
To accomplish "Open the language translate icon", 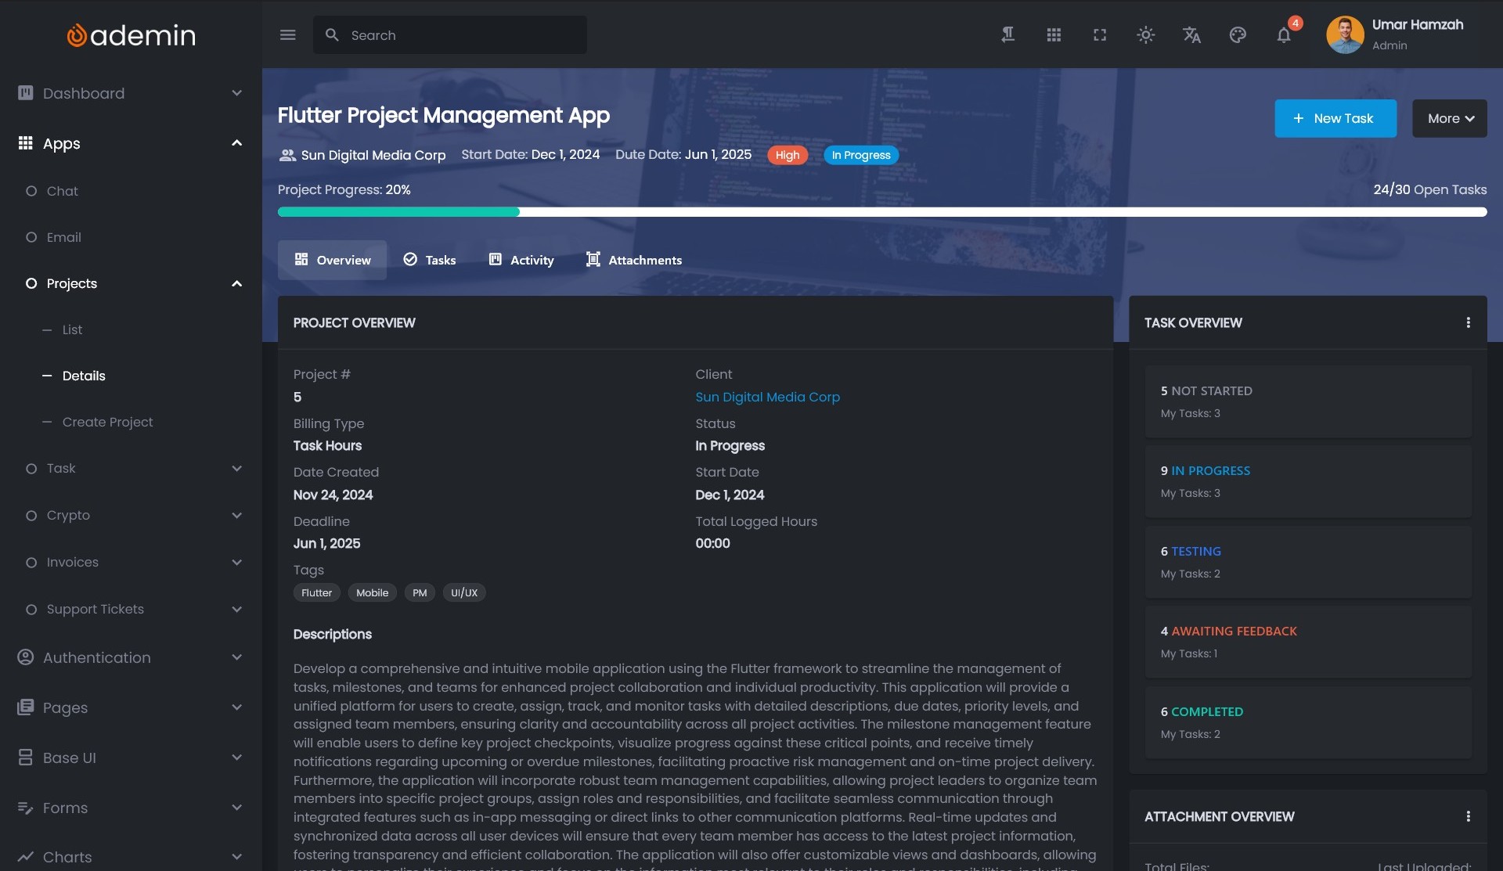I will [1191, 35].
